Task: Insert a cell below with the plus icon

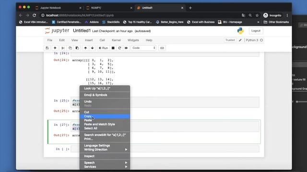Action: click(x=55, y=48)
